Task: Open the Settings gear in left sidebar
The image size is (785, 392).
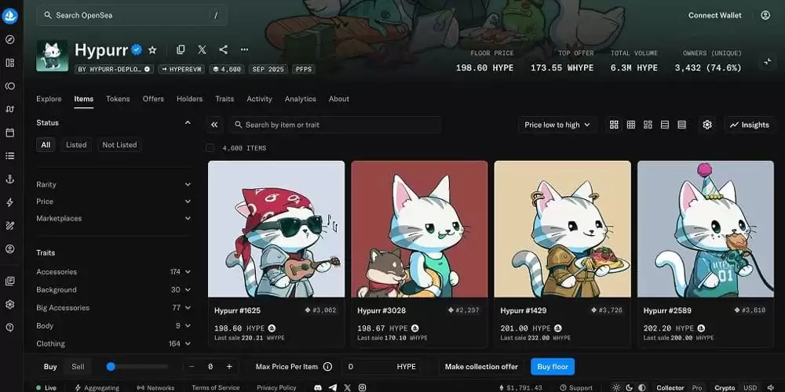Action: (9, 304)
